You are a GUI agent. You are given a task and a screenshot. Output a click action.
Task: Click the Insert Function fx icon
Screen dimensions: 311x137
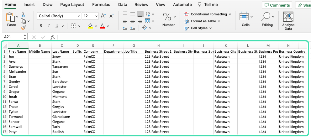(x=53, y=37)
